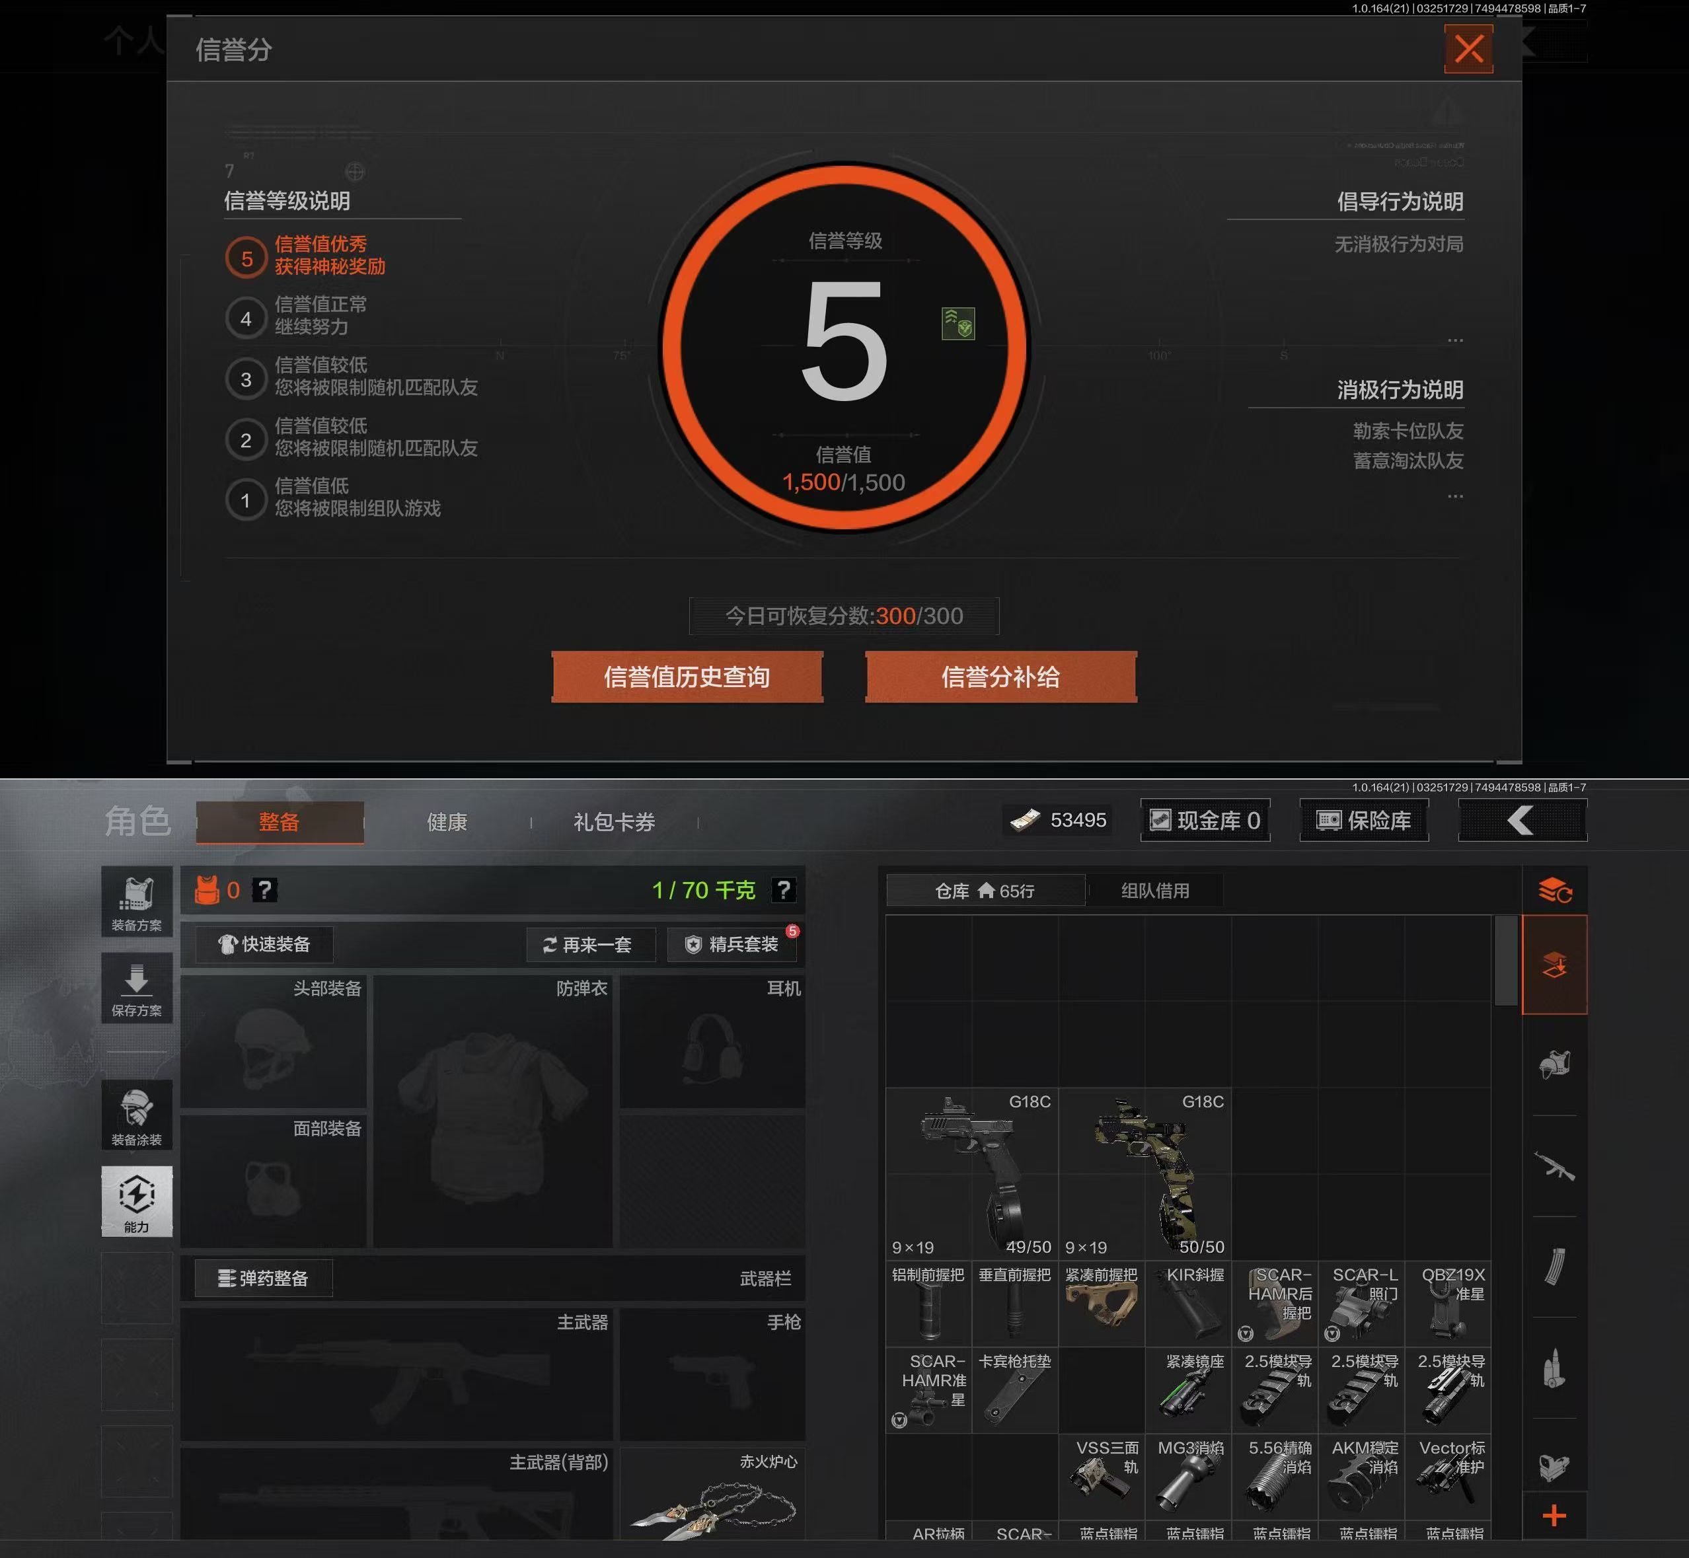Click 信誉分补给 button

tap(1000, 677)
